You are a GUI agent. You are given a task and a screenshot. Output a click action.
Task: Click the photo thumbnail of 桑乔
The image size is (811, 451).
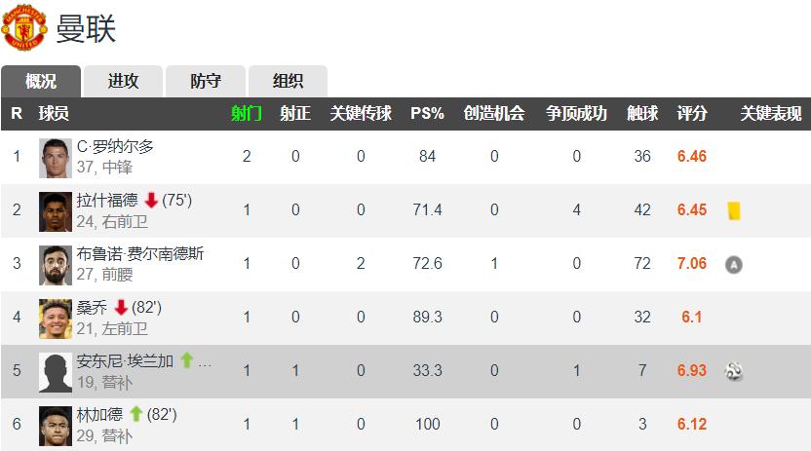(55, 318)
